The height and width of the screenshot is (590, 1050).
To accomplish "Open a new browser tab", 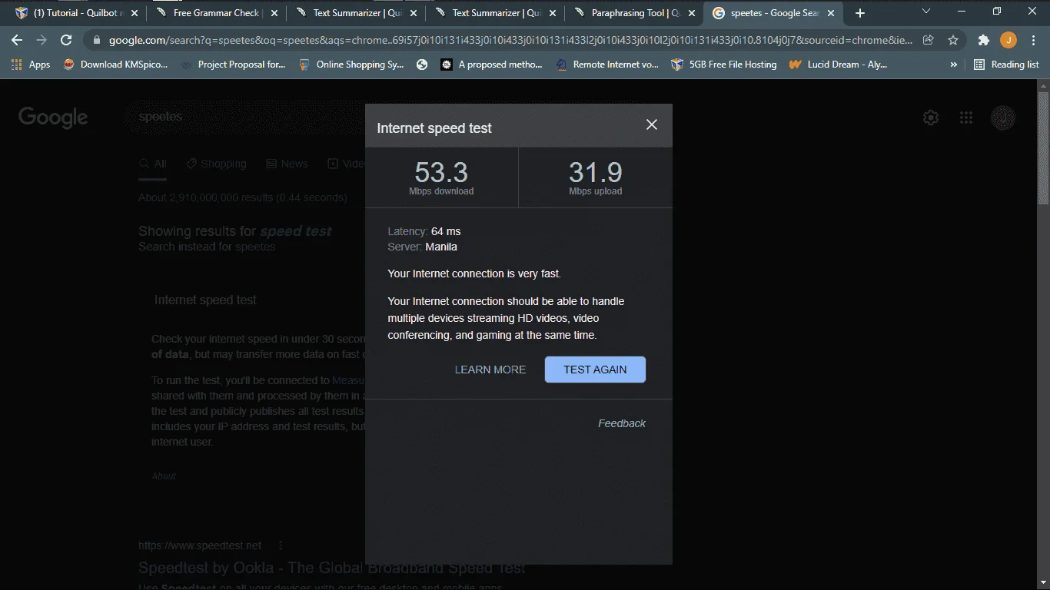I will click(860, 13).
